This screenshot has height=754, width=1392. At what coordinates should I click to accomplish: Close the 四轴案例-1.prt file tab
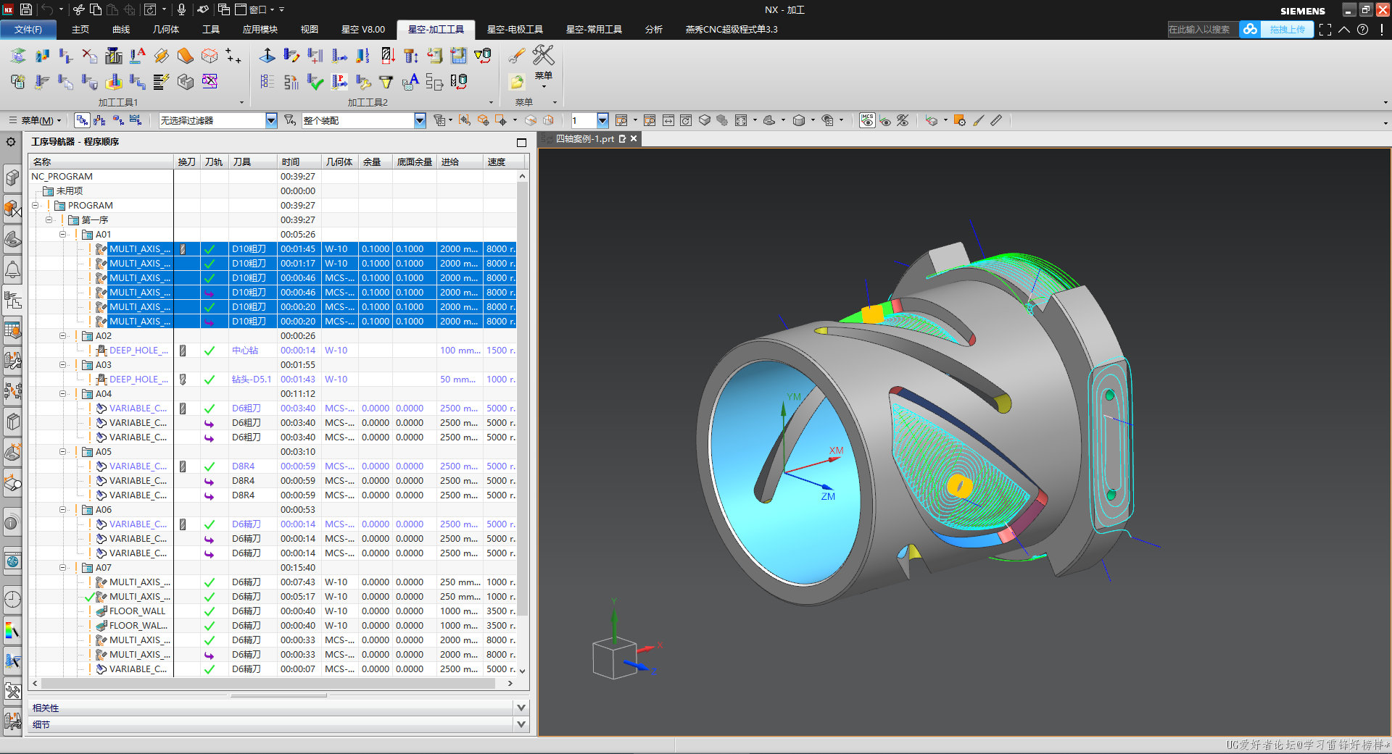coord(634,138)
